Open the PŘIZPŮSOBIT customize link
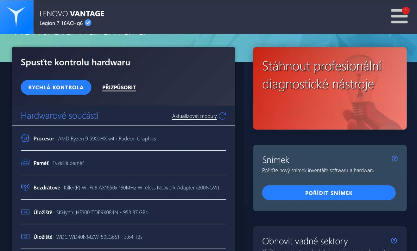417x251 pixels. 119,88
